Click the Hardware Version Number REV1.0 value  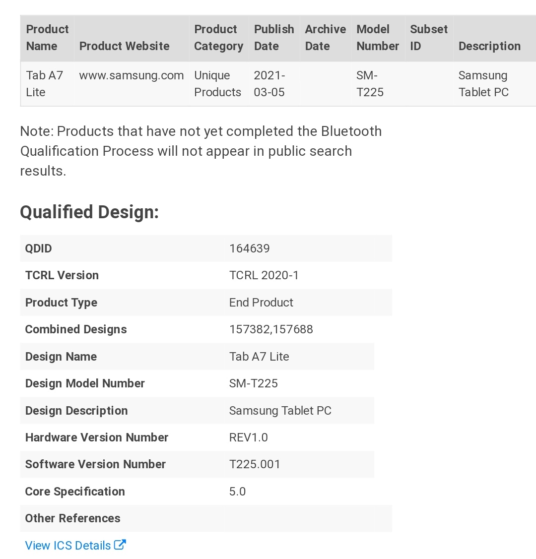(248, 437)
